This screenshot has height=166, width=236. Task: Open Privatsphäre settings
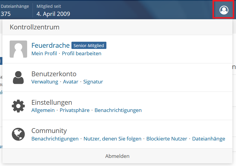pyautogui.click(x=74, y=110)
